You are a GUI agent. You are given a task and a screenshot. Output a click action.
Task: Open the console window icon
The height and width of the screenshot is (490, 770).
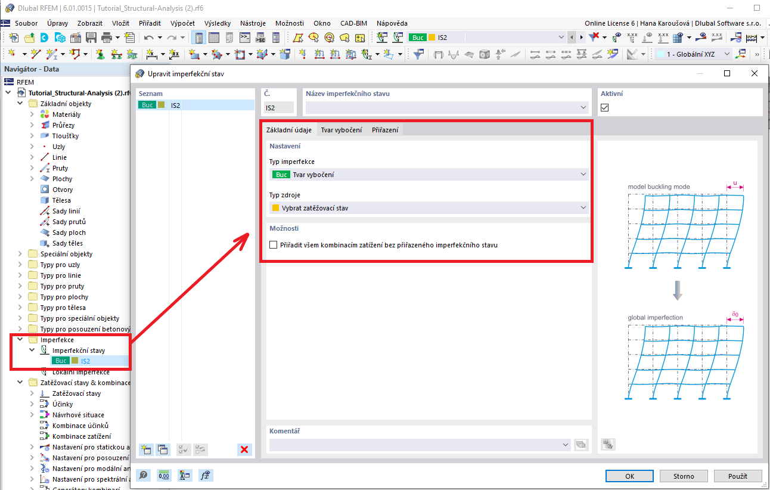[245, 38]
